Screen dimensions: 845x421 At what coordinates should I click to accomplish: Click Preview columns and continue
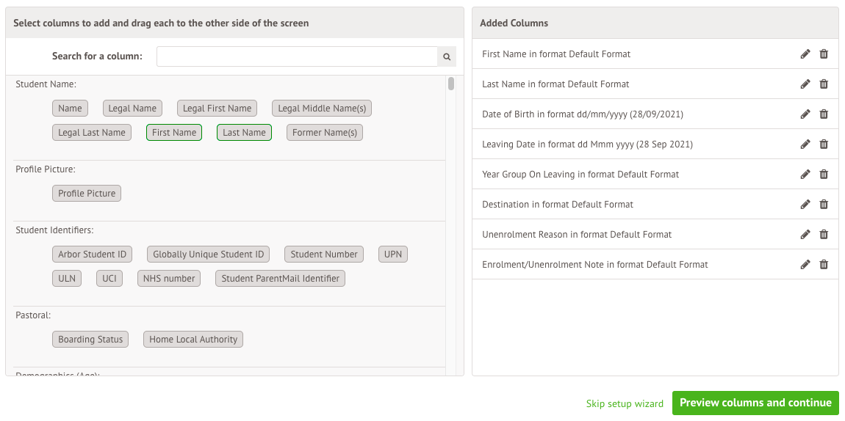pyautogui.click(x=755, y=403)
